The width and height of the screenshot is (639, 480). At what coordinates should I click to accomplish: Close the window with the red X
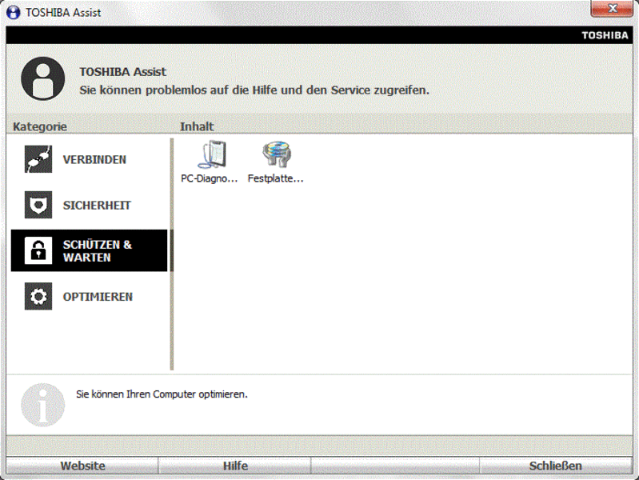(612, 9)
